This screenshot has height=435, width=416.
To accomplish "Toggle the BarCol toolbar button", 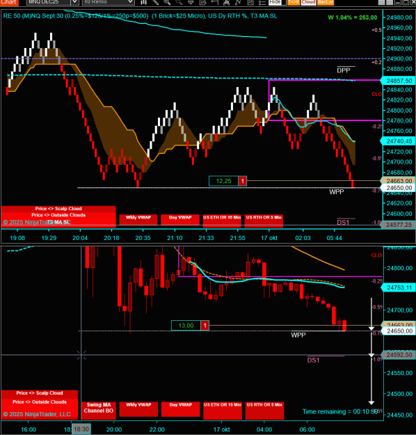I will point(326,2).
